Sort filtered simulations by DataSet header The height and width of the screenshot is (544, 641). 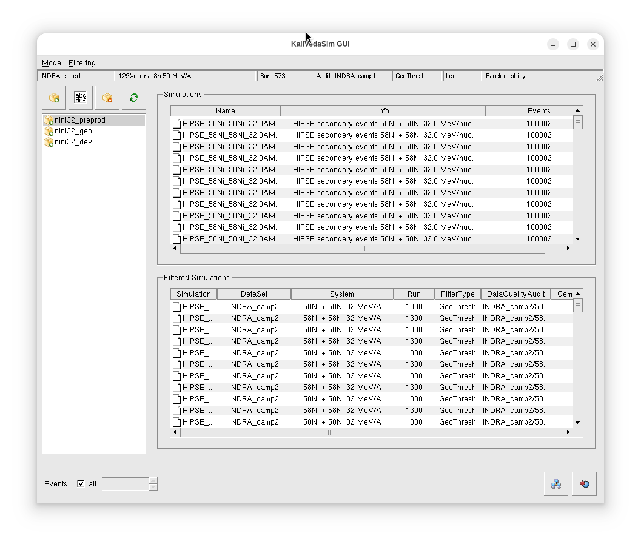tap(254, 294)
